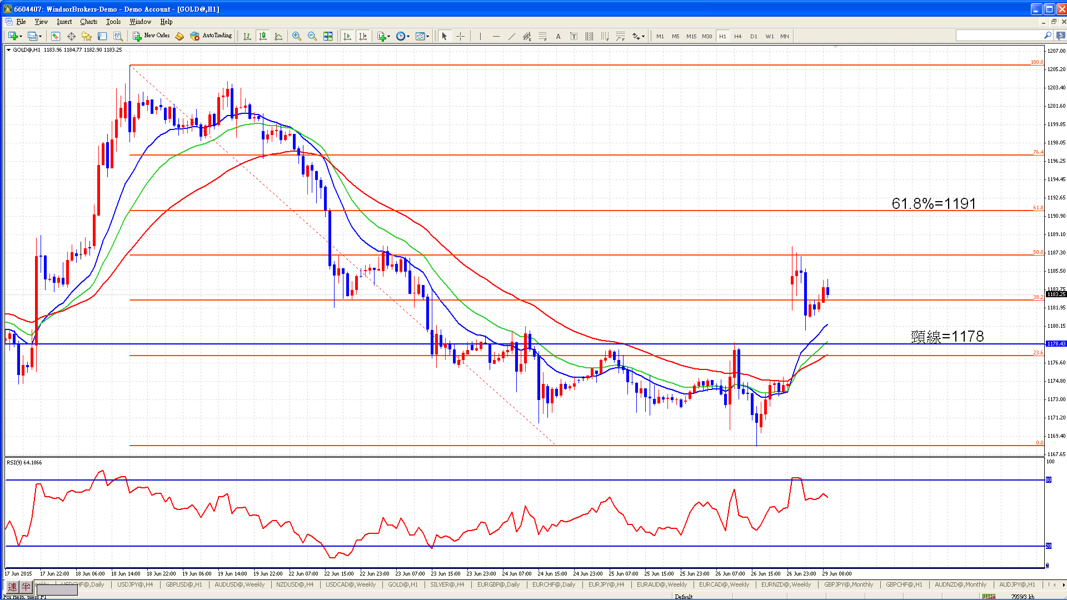Open the View menu

click(x=41, y=22)
